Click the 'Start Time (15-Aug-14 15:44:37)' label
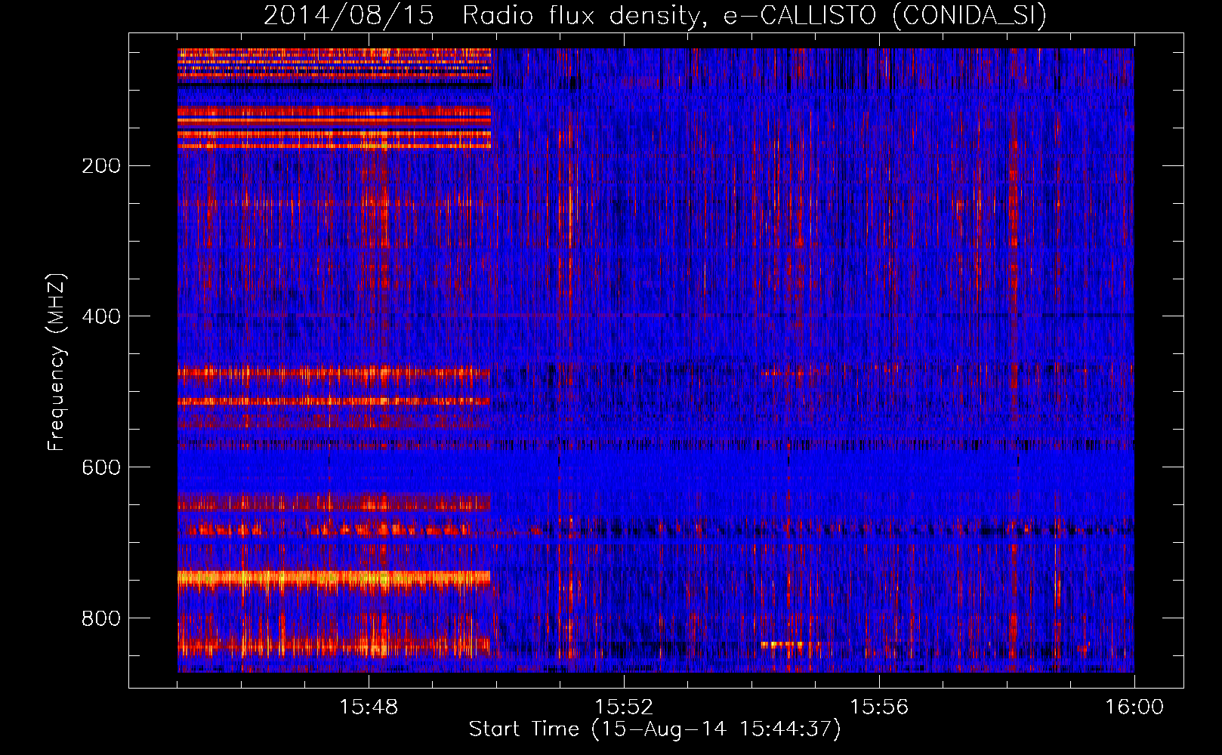 point(655,729)
